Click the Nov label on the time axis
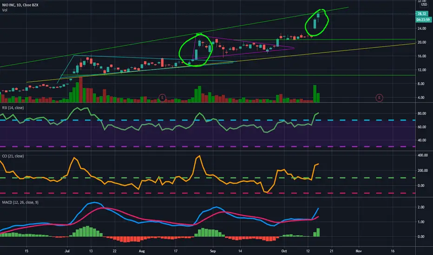This screenshot has height=255, width=433. 359,251
